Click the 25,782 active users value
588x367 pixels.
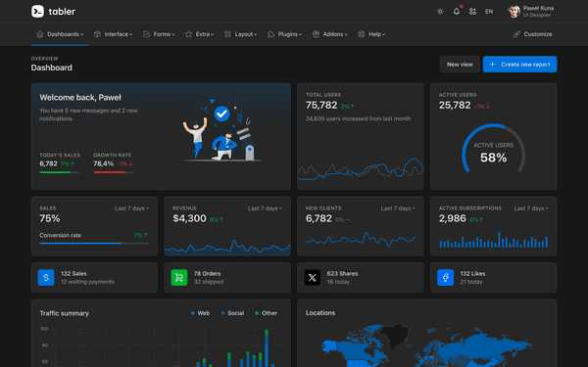455,106
